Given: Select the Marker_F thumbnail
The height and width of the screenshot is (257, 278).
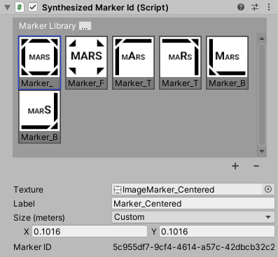Looking at the screenshot, I should 86,62.
